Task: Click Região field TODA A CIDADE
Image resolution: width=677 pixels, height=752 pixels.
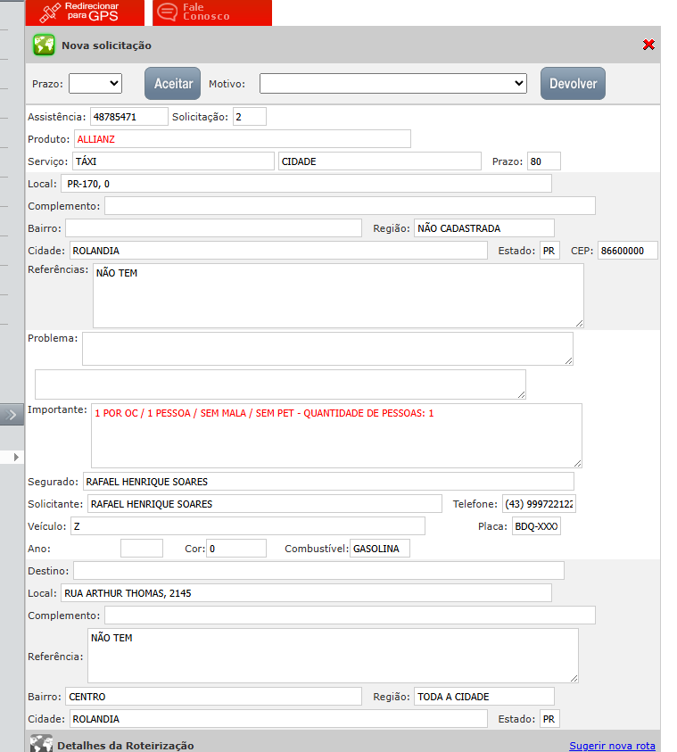Action: [484, 697]
